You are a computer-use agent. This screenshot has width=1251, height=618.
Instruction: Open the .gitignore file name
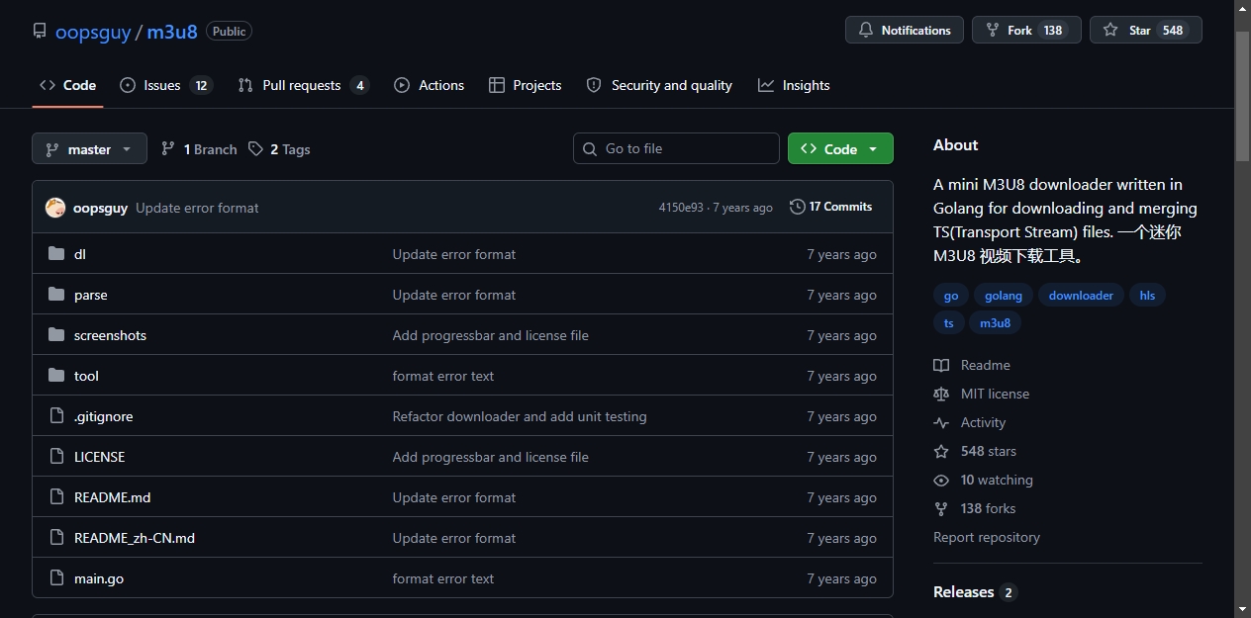[103, 416]
